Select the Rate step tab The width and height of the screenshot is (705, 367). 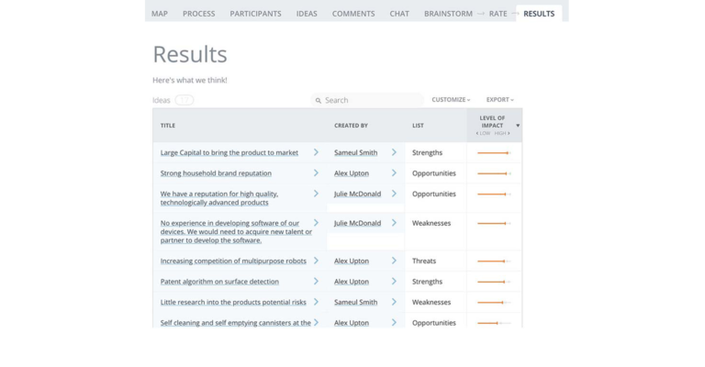pos(498,14)
